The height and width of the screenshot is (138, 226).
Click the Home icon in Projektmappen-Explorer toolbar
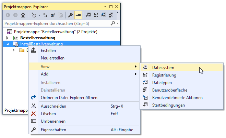pyautogui.click(x=23, y=15)
